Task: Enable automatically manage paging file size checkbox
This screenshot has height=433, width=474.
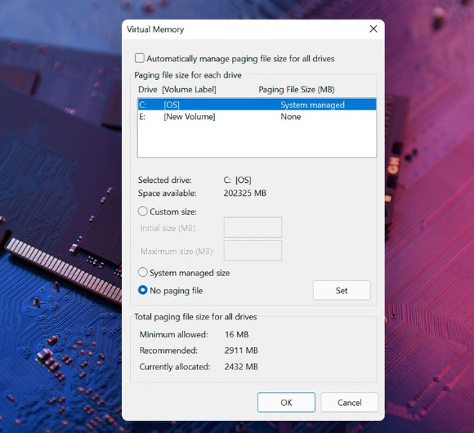Action: tap(140, 58)
